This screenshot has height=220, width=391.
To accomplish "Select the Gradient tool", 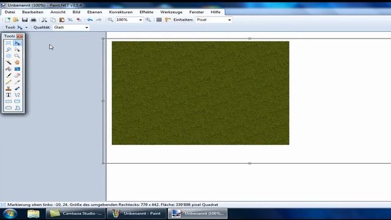I will pos(17,69).
